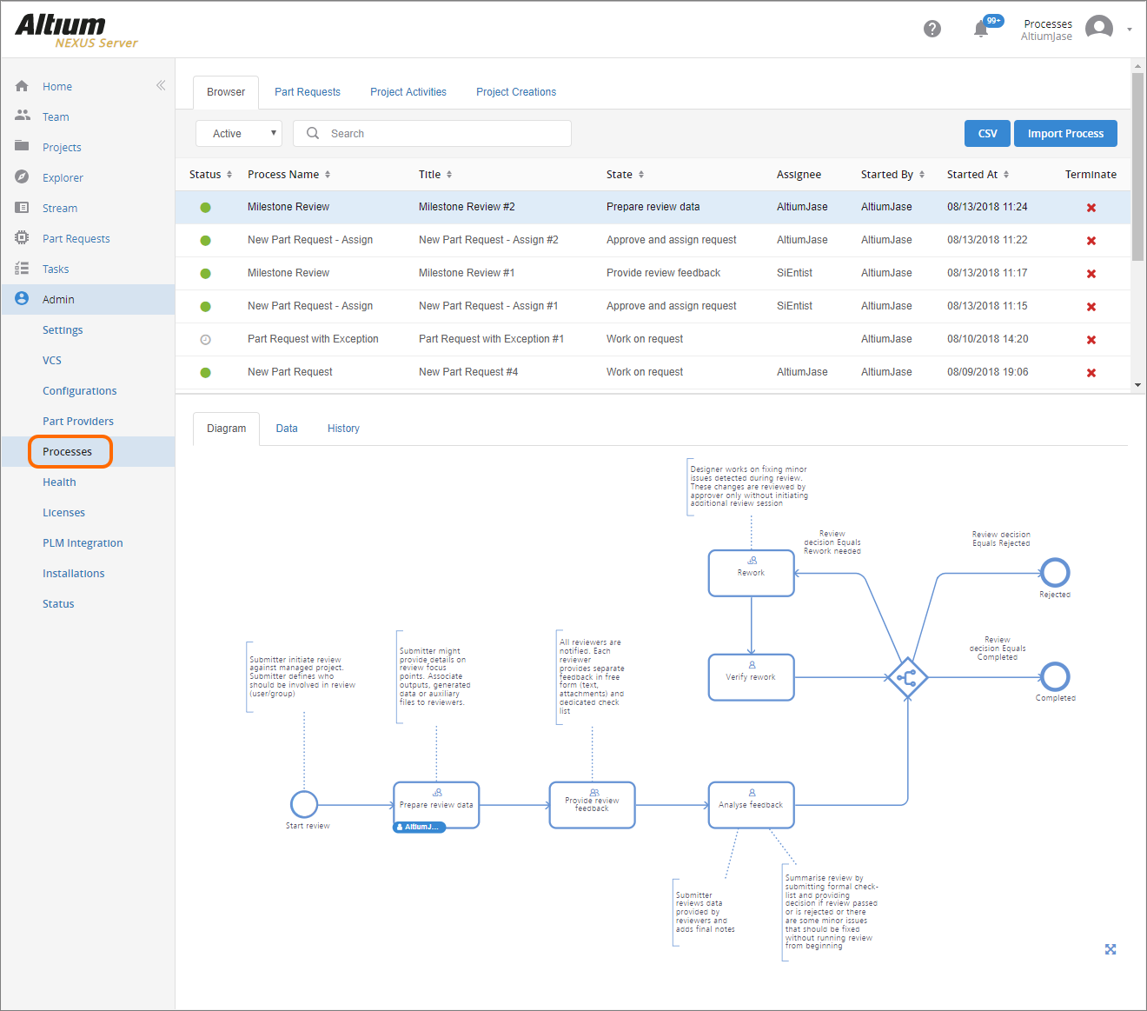1147x1011 pixels.
Task: Export the list with the CSV button
Action: coord(987,134)
